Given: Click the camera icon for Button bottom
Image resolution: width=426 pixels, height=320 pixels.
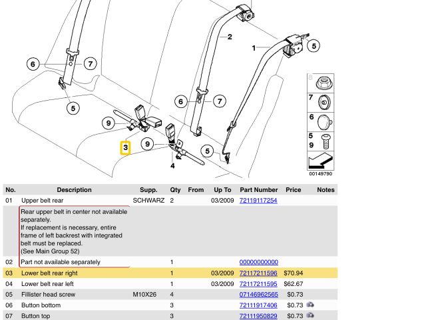Looking at the screenshot, I should click(x=311, y=305).
